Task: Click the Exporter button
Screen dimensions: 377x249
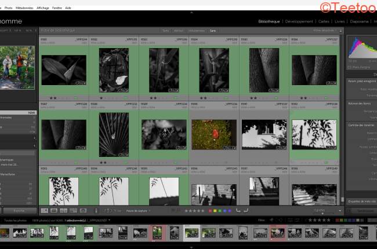Action: [19, 211]
